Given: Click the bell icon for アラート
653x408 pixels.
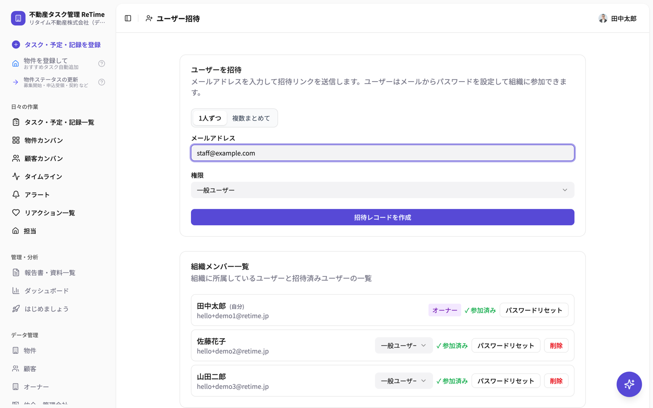Looking at the screenshot, I should click(x=16, y=194).
